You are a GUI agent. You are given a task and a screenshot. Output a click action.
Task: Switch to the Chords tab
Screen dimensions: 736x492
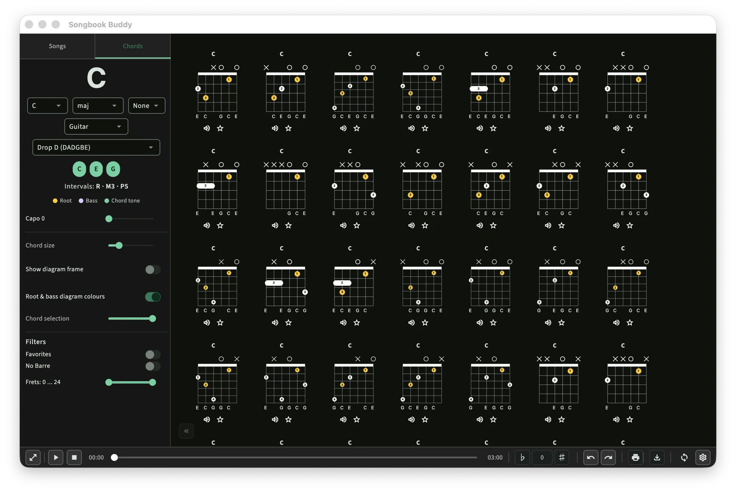tap(132, 46)
